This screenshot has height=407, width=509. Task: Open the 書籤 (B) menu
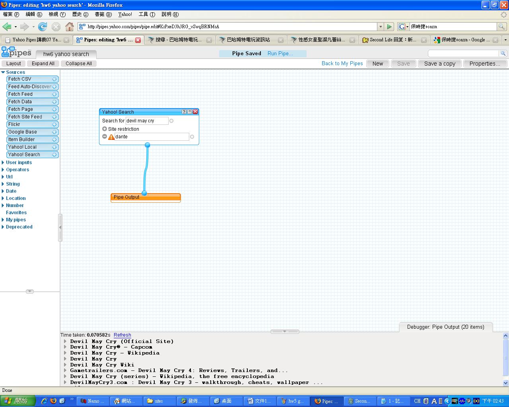click(103, 14)
